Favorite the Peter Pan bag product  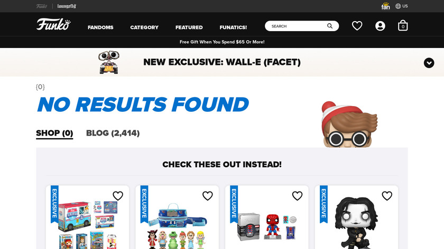(x=208, y=196)
